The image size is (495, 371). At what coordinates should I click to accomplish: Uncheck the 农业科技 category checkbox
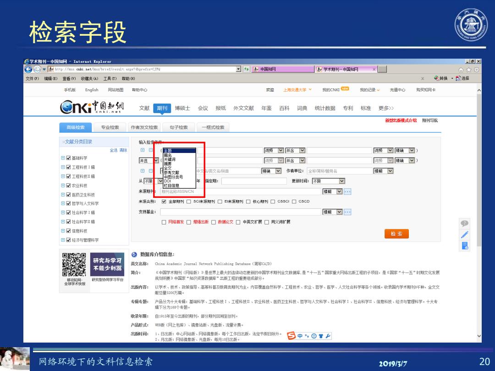click(x=68, y=185)
